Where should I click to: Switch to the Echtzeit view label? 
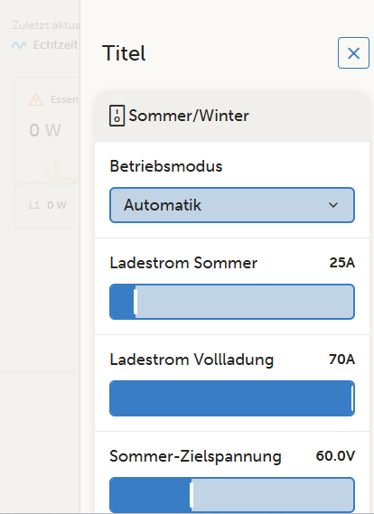55,45
